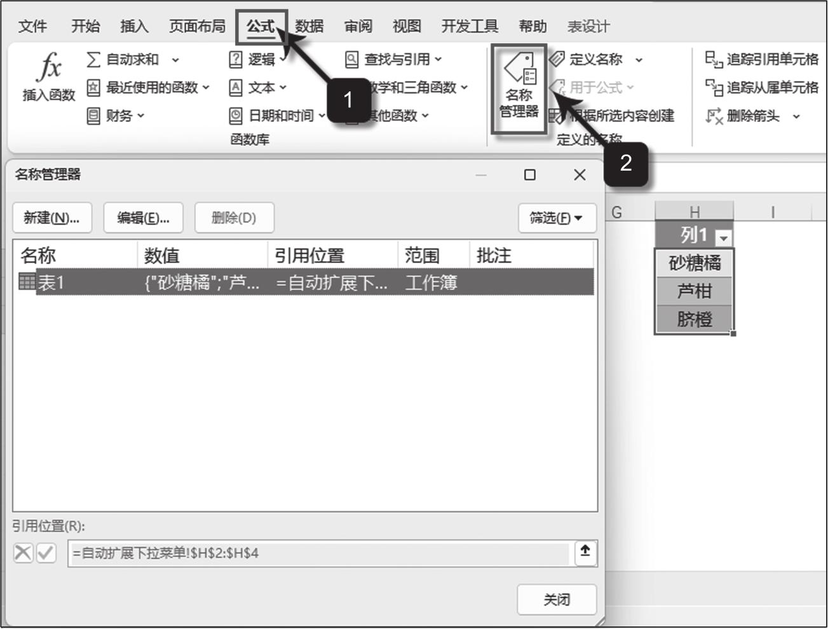The height and width of the screenshot is (629, 828).
Task: Select column I header
Action: click(x=773, y=212)
